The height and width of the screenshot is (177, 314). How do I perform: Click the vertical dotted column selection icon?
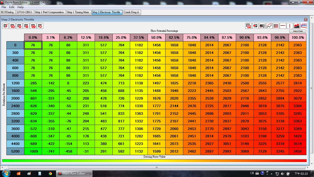(x=290, y=26)
